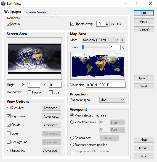Open the About dialog
Image resolution: width=157 pixels, height=162 pixels.
click(144, 148)
